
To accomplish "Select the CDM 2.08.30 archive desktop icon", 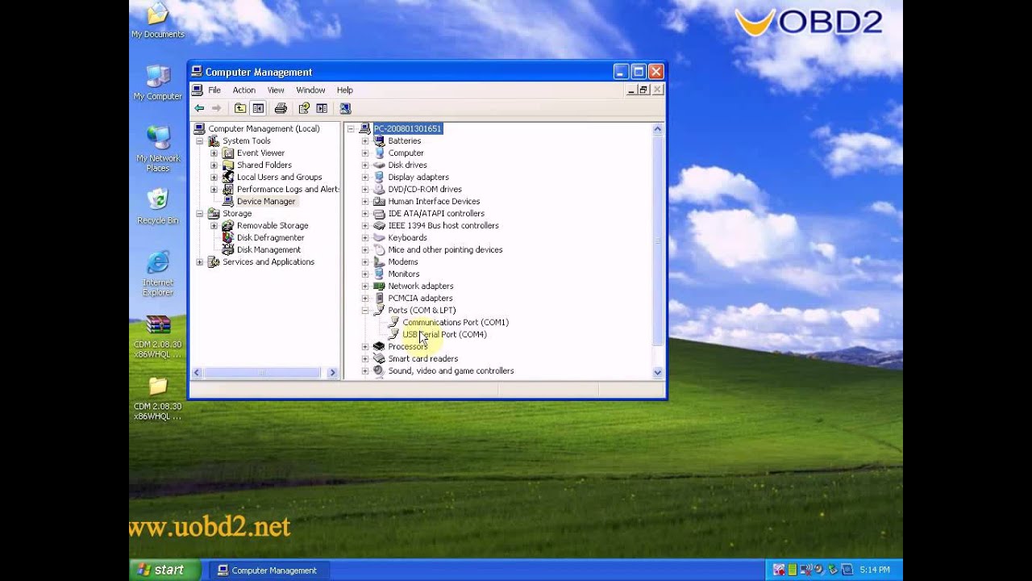I will [x=158, y=336].
